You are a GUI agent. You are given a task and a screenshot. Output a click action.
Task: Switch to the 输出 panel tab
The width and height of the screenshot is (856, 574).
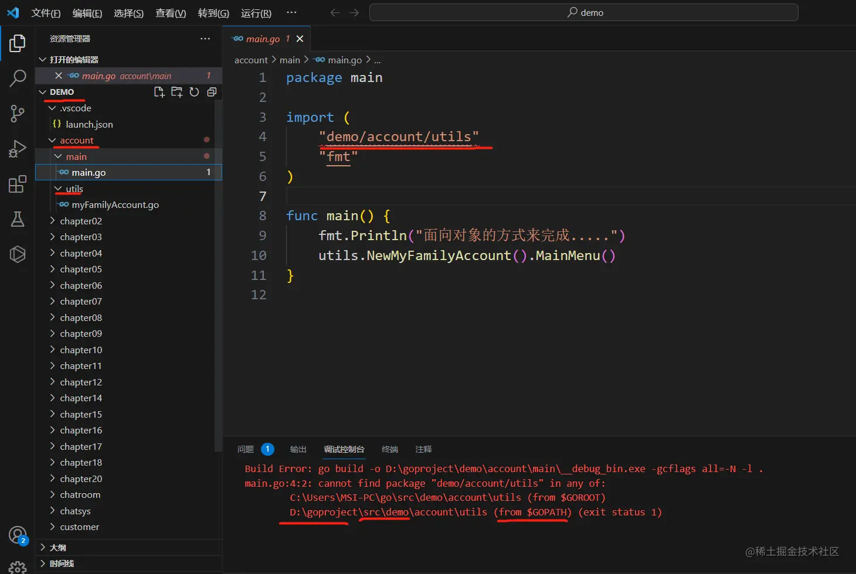point(298,449)
